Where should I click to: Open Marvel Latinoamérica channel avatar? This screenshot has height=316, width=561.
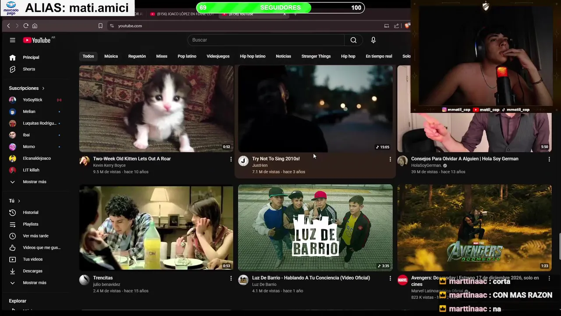[402, 280]
